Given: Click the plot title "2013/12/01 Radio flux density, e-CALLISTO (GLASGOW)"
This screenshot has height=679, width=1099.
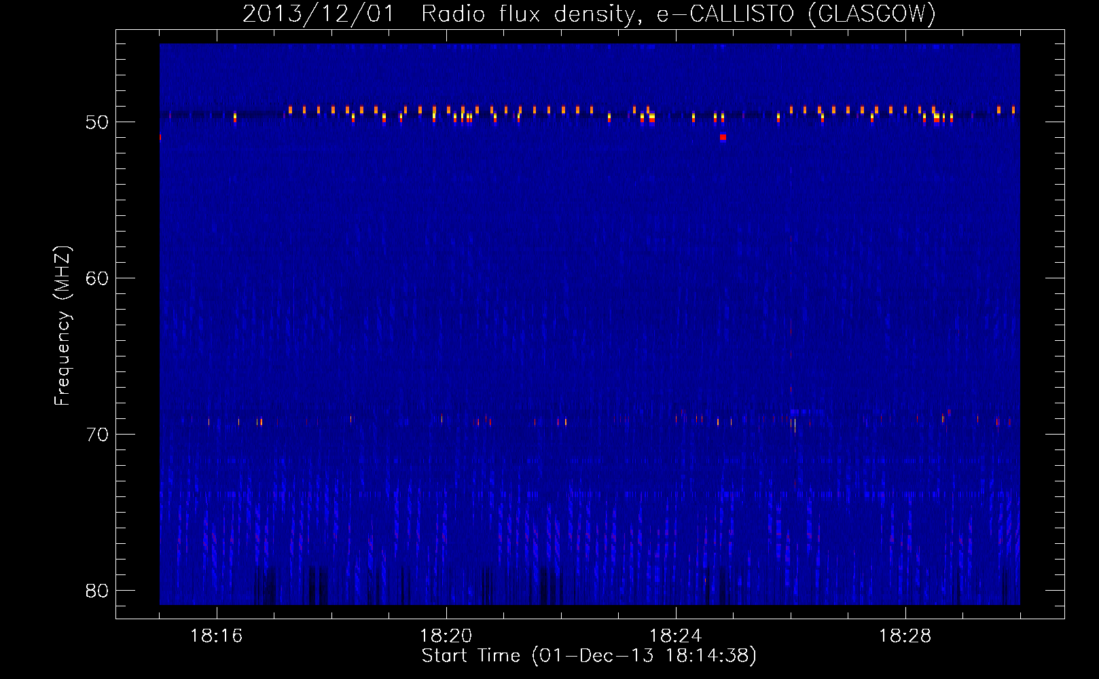Looking at the screenshot, I should tap(589, 14).
